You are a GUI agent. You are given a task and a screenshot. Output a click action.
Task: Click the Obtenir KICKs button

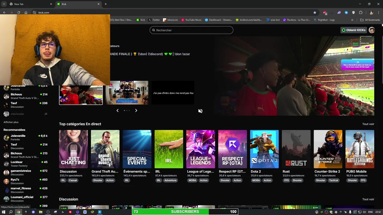click(353, 30)
